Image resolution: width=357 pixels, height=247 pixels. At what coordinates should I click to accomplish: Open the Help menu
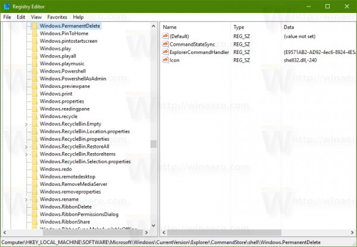click(x=78, y=17)
